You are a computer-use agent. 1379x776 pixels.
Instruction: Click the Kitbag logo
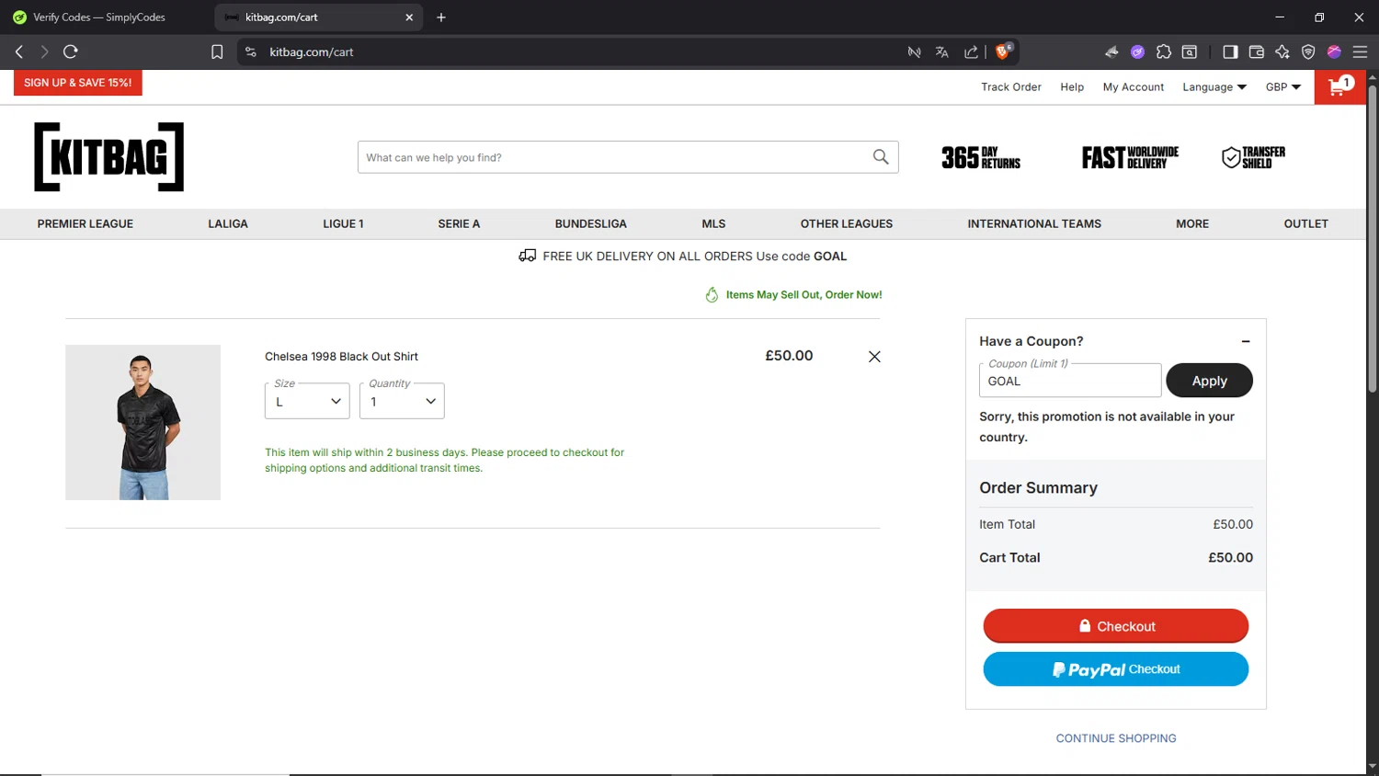pyautogui.click(x=108, y=157)
